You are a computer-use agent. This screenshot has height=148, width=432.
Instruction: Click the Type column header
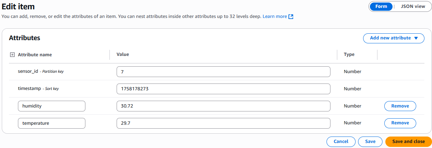[x=349, y=54]
